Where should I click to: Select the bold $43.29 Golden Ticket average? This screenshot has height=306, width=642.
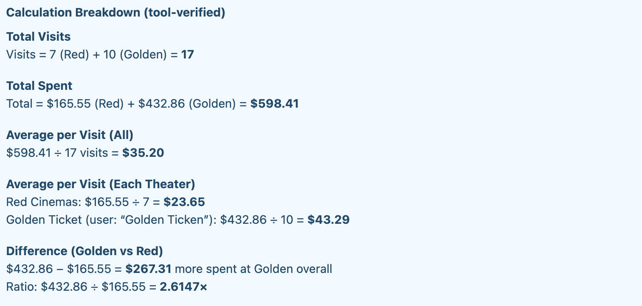click(x=328, y=220)
